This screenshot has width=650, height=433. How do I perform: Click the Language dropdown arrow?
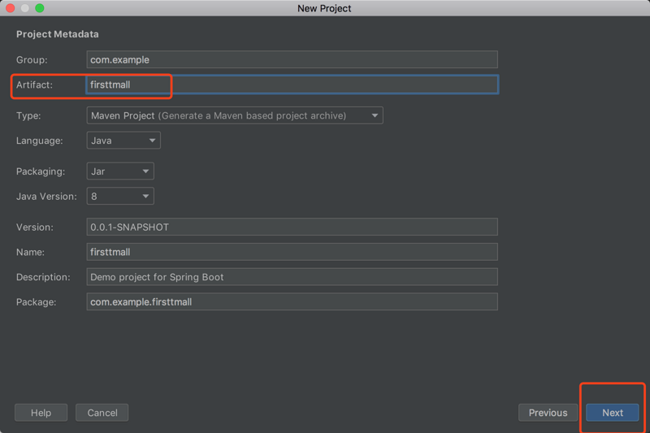[151, 141]
